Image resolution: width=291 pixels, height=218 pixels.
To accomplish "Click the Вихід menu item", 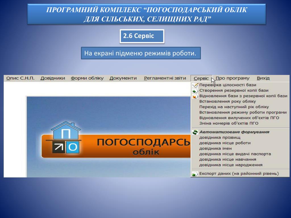I will click(263, 78).
